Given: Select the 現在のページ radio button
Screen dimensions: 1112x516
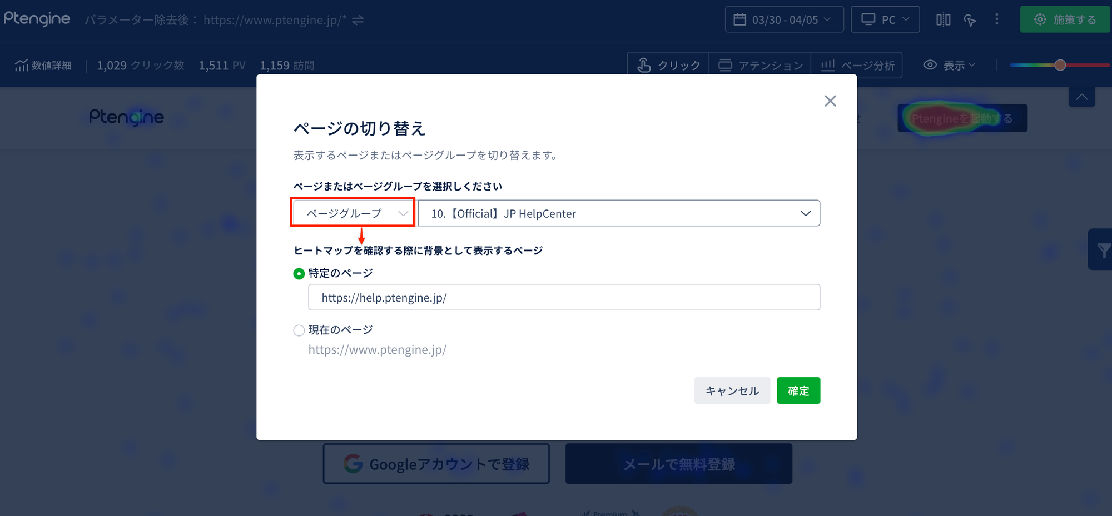Looking at the screenshot, I should [299, 330].
